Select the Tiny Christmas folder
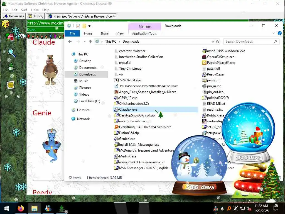Image resolution: width=285 pixels, height=214 pixels. pyautogui.click(x=130, y=69)
